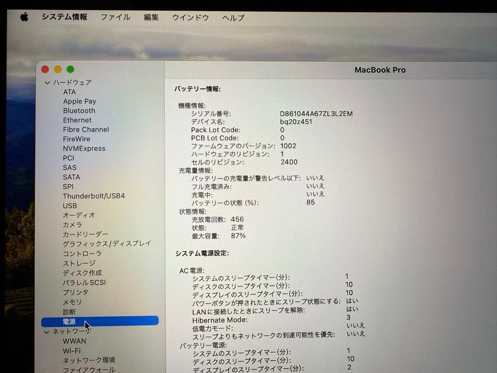This screenshot has width=497, height=373.
Task: Open the 編集 menu
Action: click(x=151, y=17)
